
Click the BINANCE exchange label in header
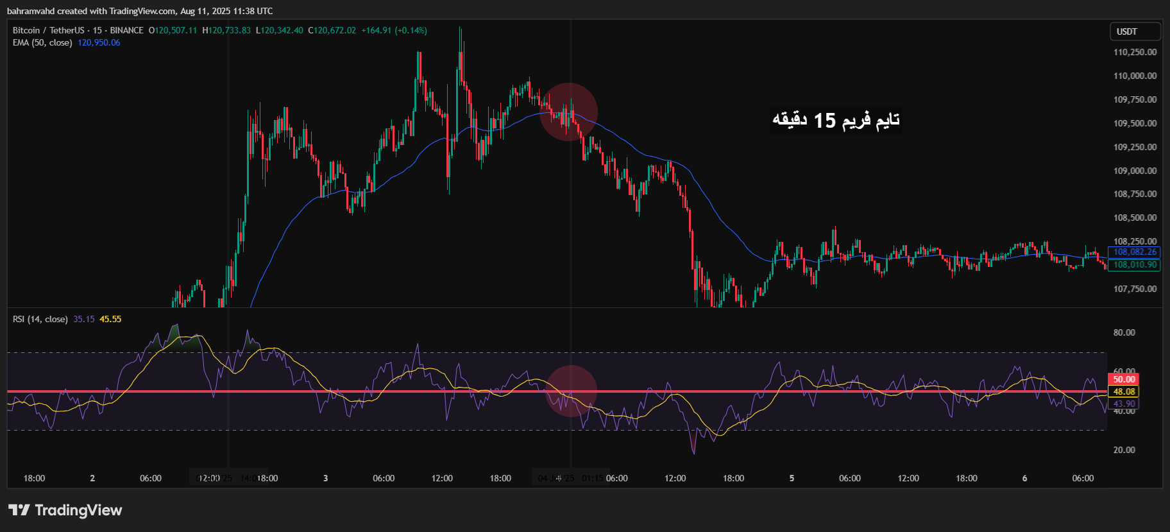pyautogui.click(x=126, y=30)
